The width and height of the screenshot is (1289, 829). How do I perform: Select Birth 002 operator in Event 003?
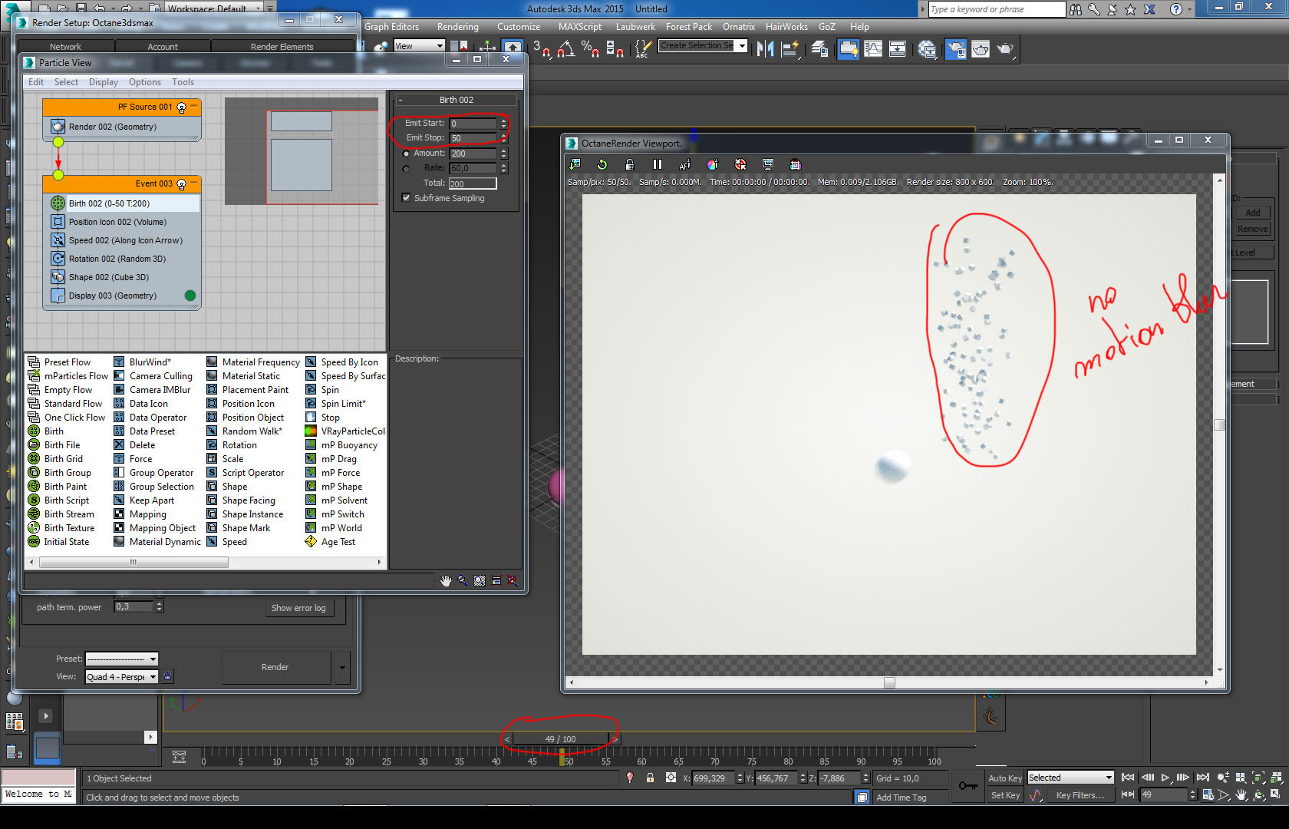click(x=123, y=203)
